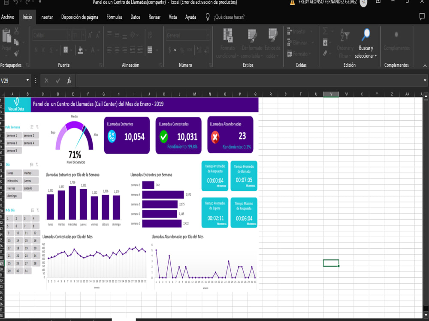Click the percent style icon
The height and width of the screenshot is (321, 429).
tap(182, 50)
